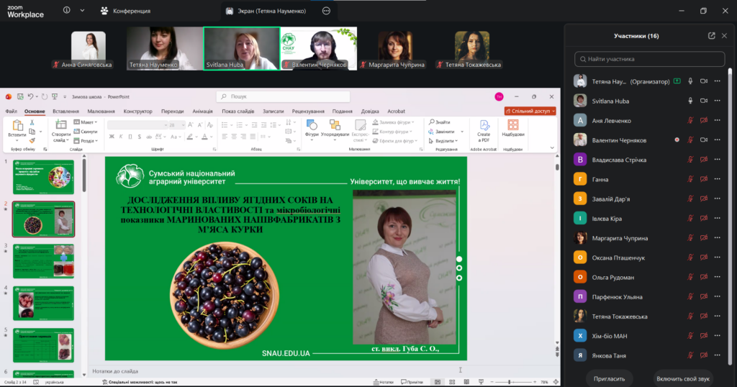737x387 pixels.
Task: Click the Фігури shapes icon
Action: [x=312, y=125]
